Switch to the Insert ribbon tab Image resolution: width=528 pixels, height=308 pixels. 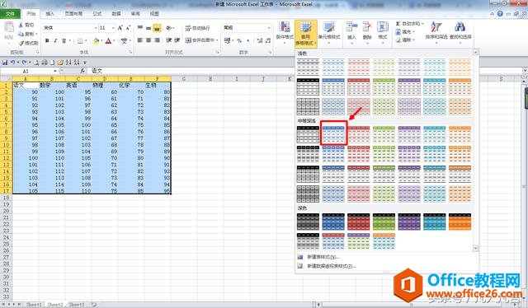(49, 14)
